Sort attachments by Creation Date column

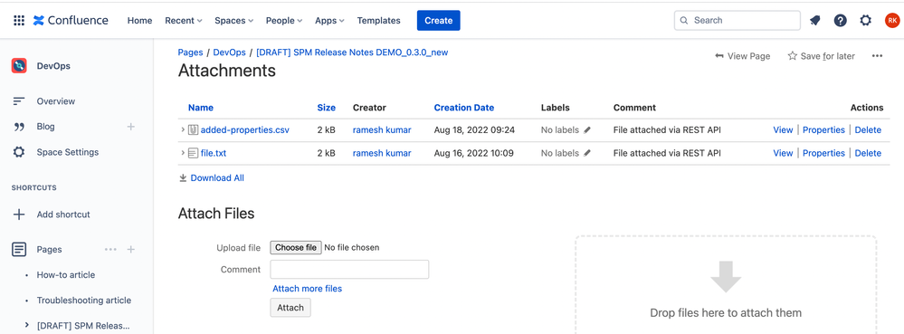click(464, 108)
